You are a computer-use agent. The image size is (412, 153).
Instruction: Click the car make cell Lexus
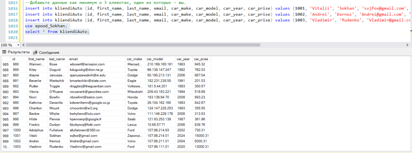click(135, 124)
